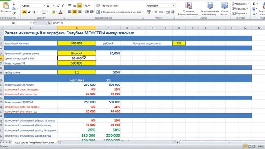Screen dimensions: 265x149
Task: Open the Числовой number format dropdown
Action: click(173, 5)
